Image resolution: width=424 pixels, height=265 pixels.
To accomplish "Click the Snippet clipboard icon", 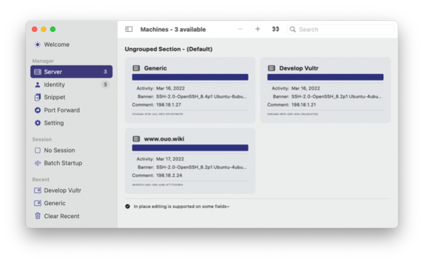I will pyautogui.click(x=37, y=97).
